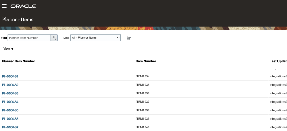Click the Oracle logo

[x=23, y=6]
